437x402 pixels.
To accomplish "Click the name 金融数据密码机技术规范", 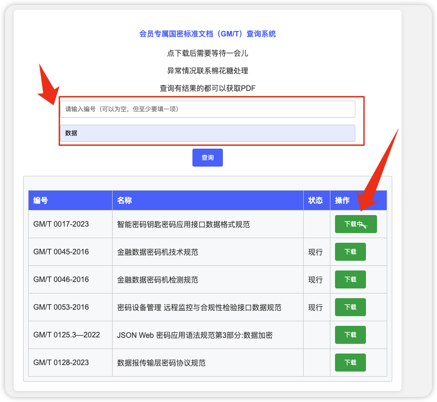I will pyautogui.click(x=157, y=252).
